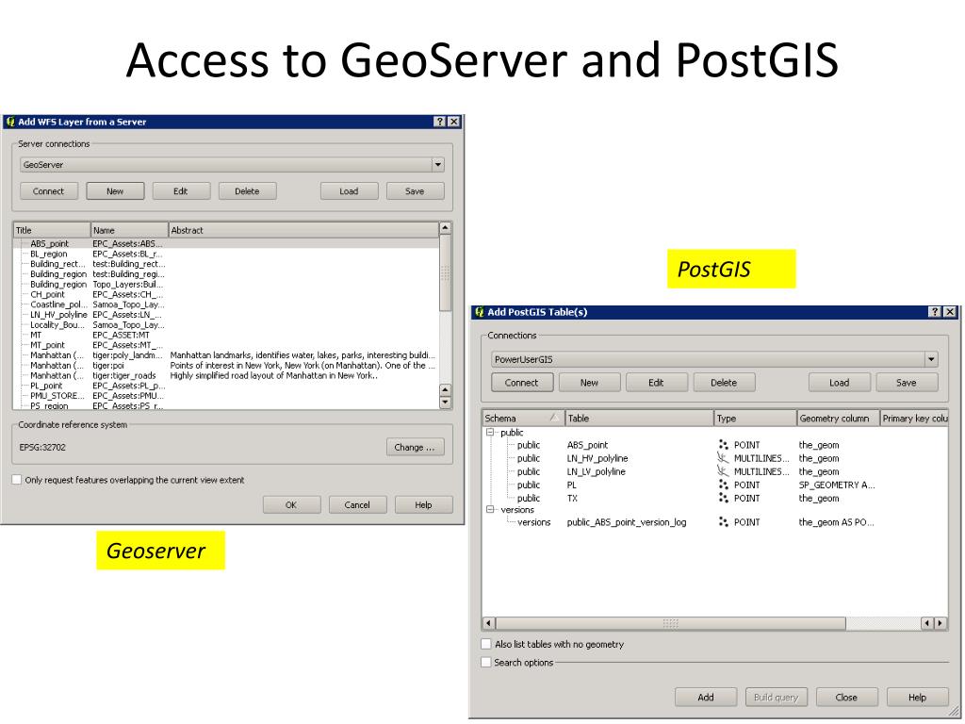Click the point geometry icon in the ABS_point row
Viewport: 965px width, 724px height.
723,445
